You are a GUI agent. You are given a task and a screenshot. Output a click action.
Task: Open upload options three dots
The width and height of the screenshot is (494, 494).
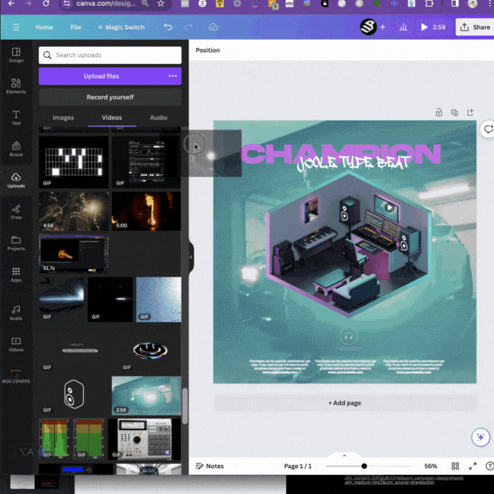click(x=172, y=76)
